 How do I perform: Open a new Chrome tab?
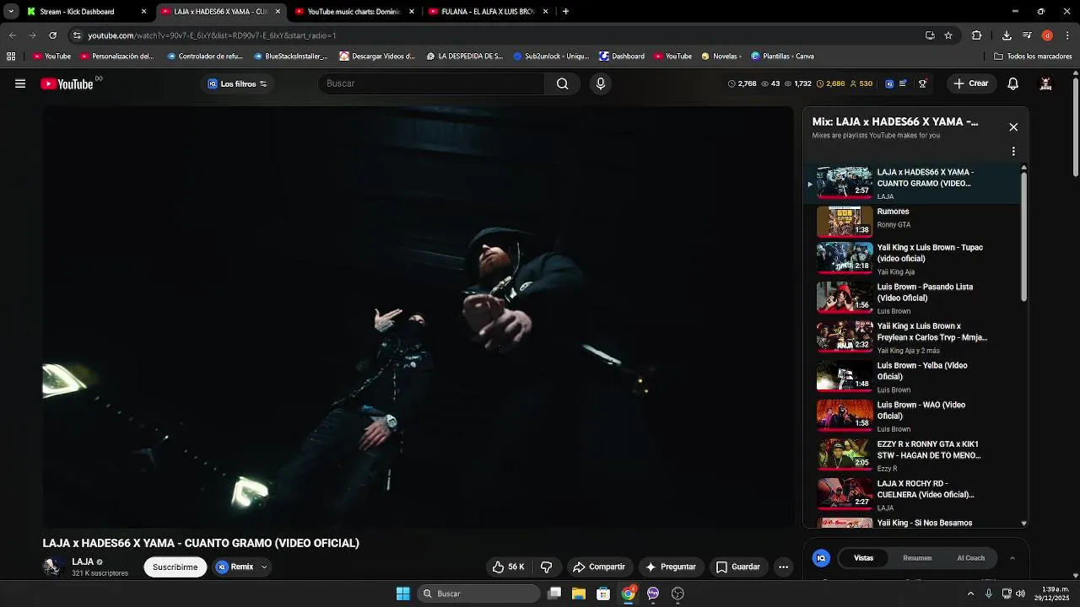tap(565, 12)
